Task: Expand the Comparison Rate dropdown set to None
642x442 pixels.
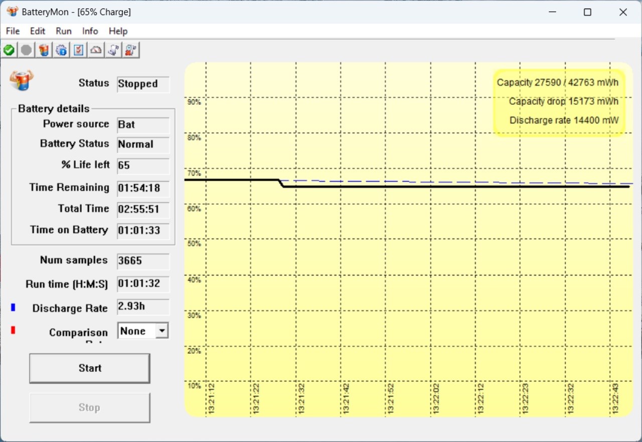Action: click(x=162, y=331)
